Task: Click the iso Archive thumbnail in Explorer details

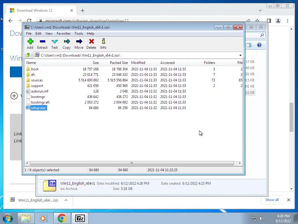Action: tap(49, 185)
